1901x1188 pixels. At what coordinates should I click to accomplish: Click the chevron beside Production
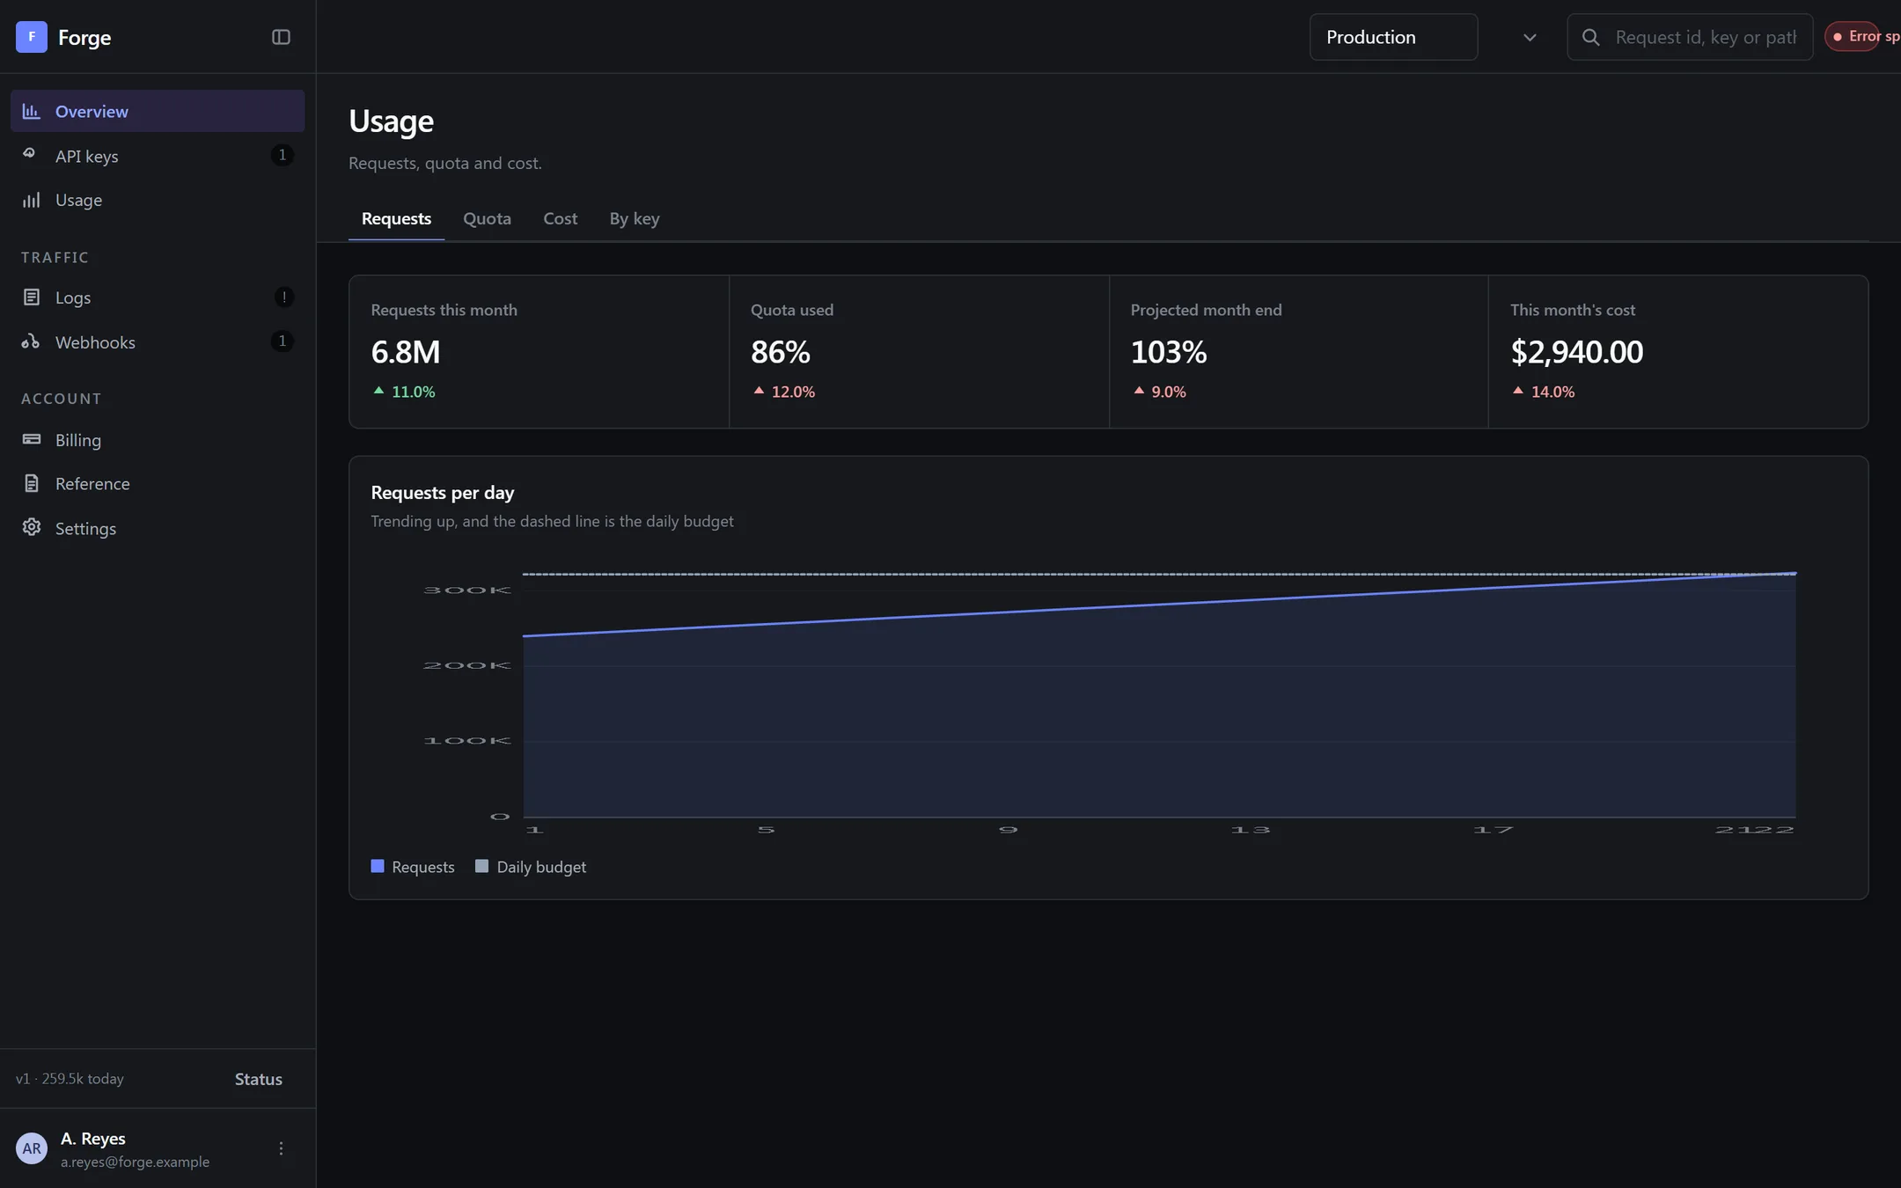click(1530, 37)
